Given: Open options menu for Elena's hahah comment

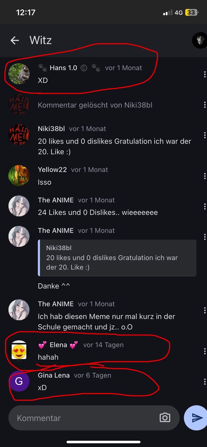Looking at the screenshot, I should [x=205, y=351].
